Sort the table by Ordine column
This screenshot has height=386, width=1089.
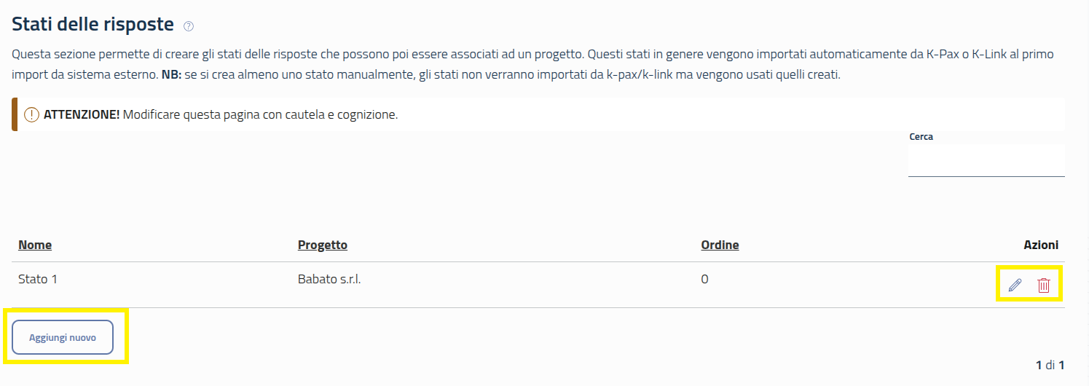pos(720,245)
